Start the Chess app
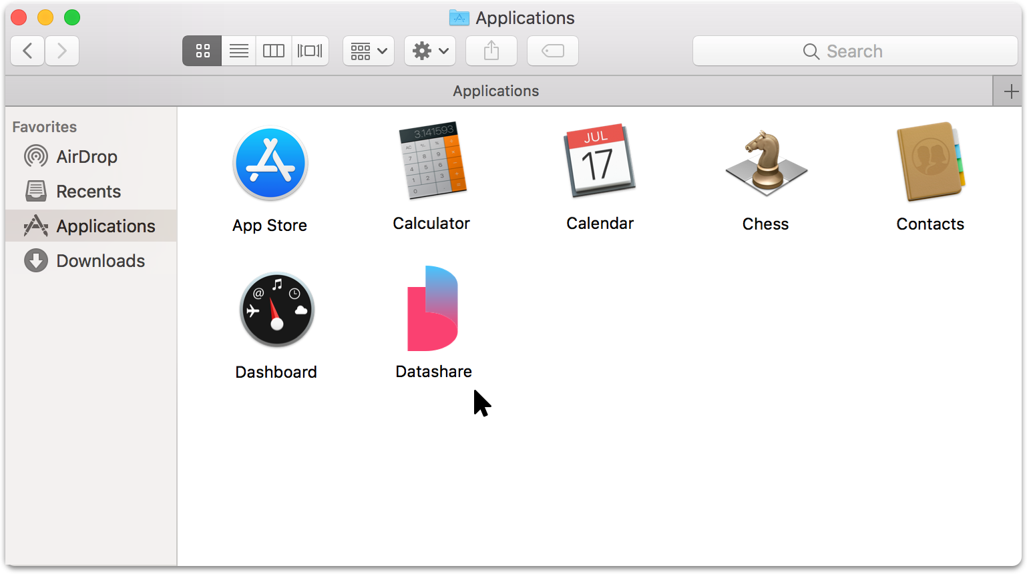 click(765, 163)
